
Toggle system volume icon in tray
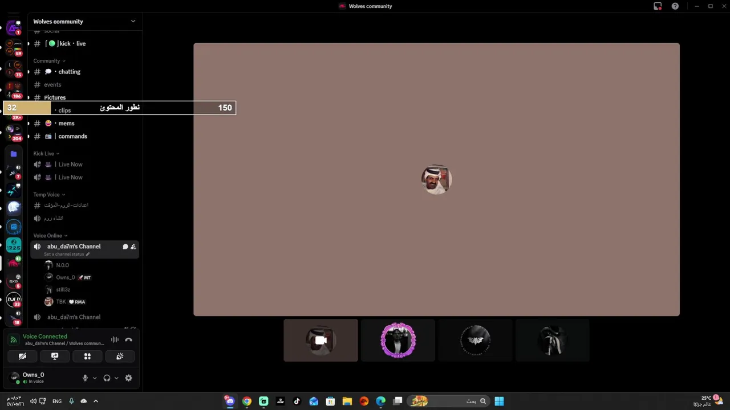(x=33, y=401)
